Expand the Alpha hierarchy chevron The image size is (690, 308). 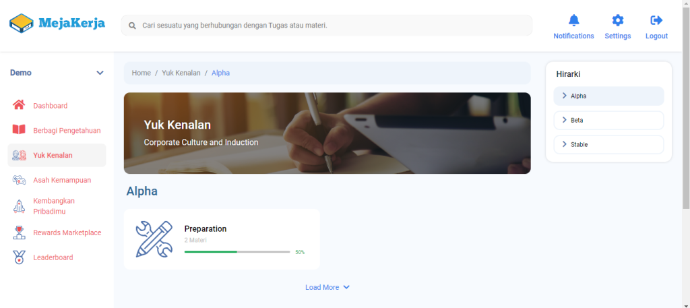pos(565,96)
